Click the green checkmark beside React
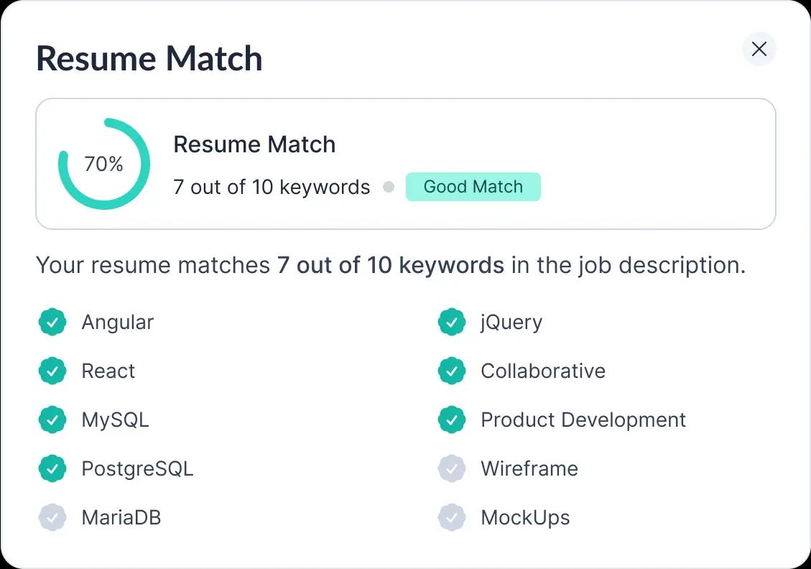Image resolution: width=811 pixels, height=569 pixels. point(52,371)
